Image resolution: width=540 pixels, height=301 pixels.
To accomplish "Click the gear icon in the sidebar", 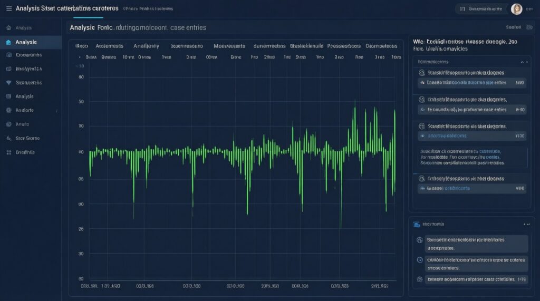I will click(8, 111).
